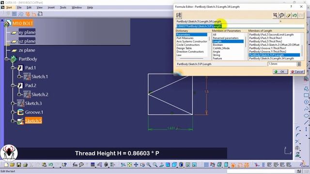This screenshot has width=310, height=174.
Task: Expand the Sketch.5 node
Action: (x=13, y=121)
